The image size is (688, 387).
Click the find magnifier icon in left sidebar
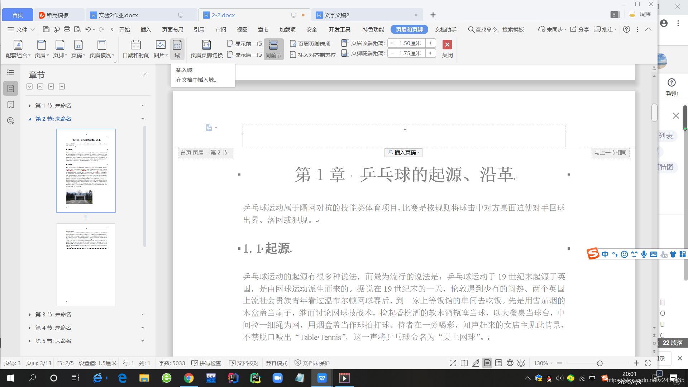11,121
